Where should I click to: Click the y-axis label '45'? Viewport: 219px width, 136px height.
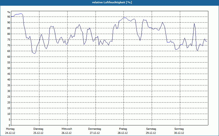pos(9,74)
